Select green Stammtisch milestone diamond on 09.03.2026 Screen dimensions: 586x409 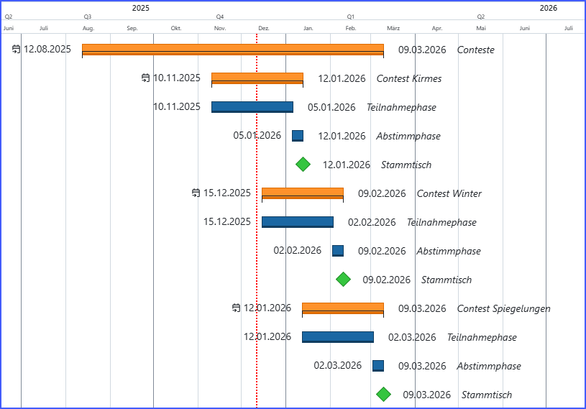(384, 395)
